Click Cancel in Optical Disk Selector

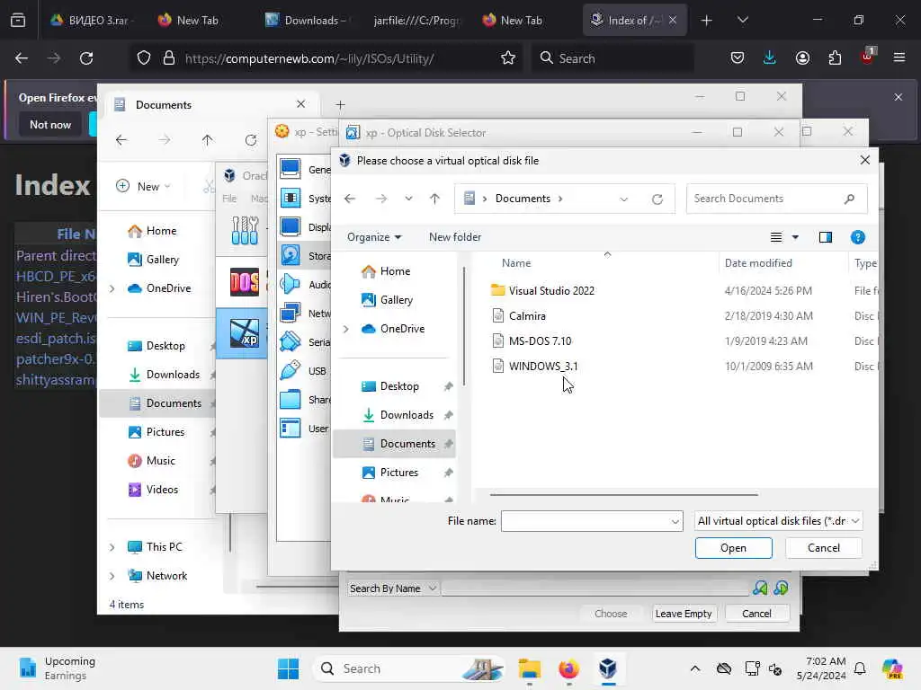756,613
